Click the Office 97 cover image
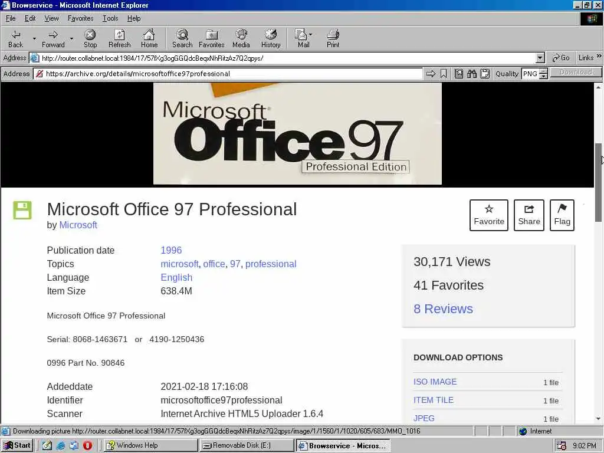The image size is (604, 453). pyautogui.click(x=297, y=134)
